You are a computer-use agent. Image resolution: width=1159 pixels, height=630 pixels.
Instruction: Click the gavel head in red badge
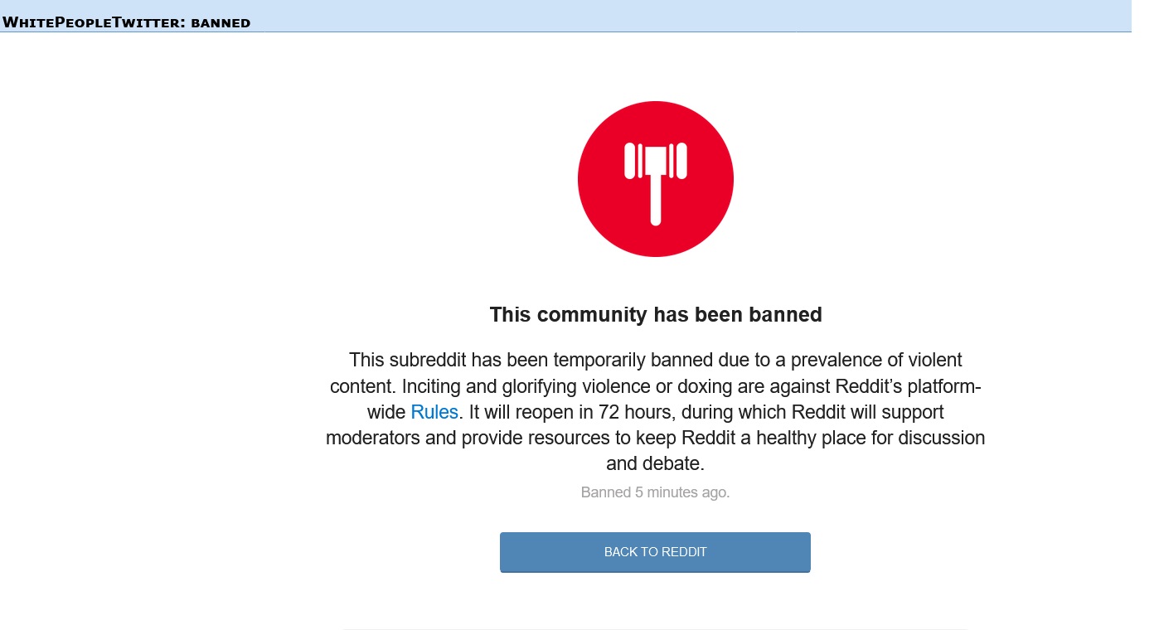click(x=656, y=160)
